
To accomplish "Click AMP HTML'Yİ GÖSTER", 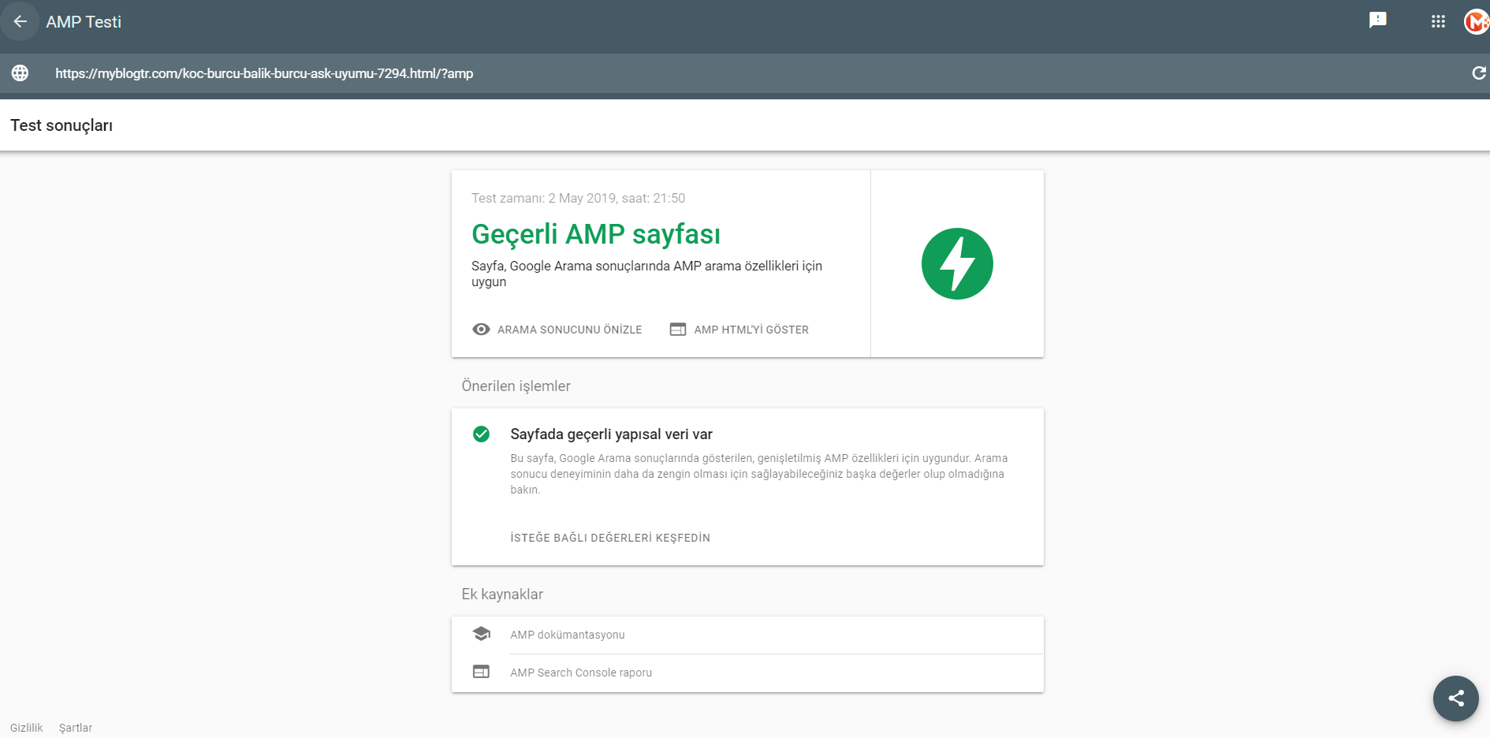I will pos(751,330).
